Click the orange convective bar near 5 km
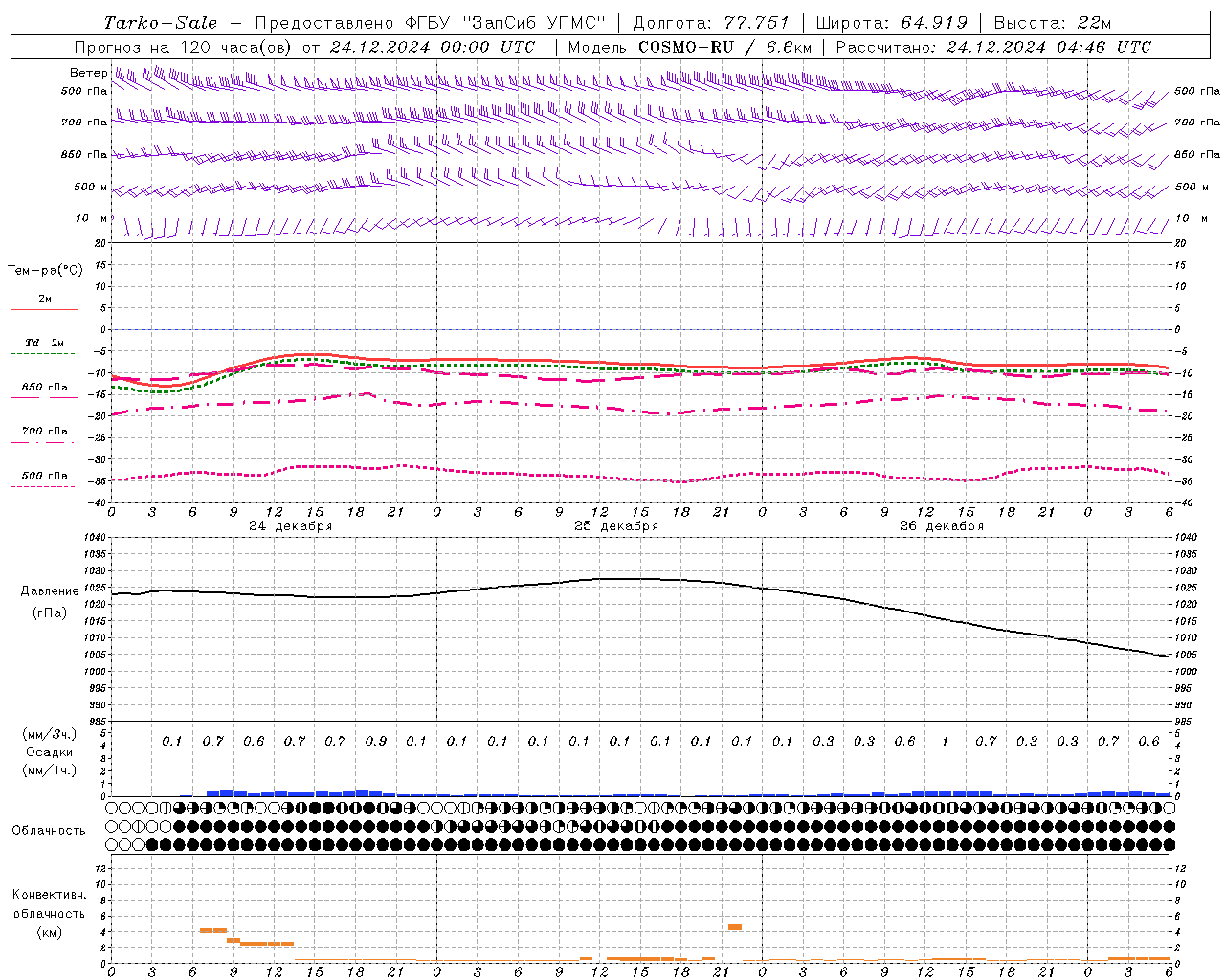The image size is (1225, 980). click(x=735, y=926)
